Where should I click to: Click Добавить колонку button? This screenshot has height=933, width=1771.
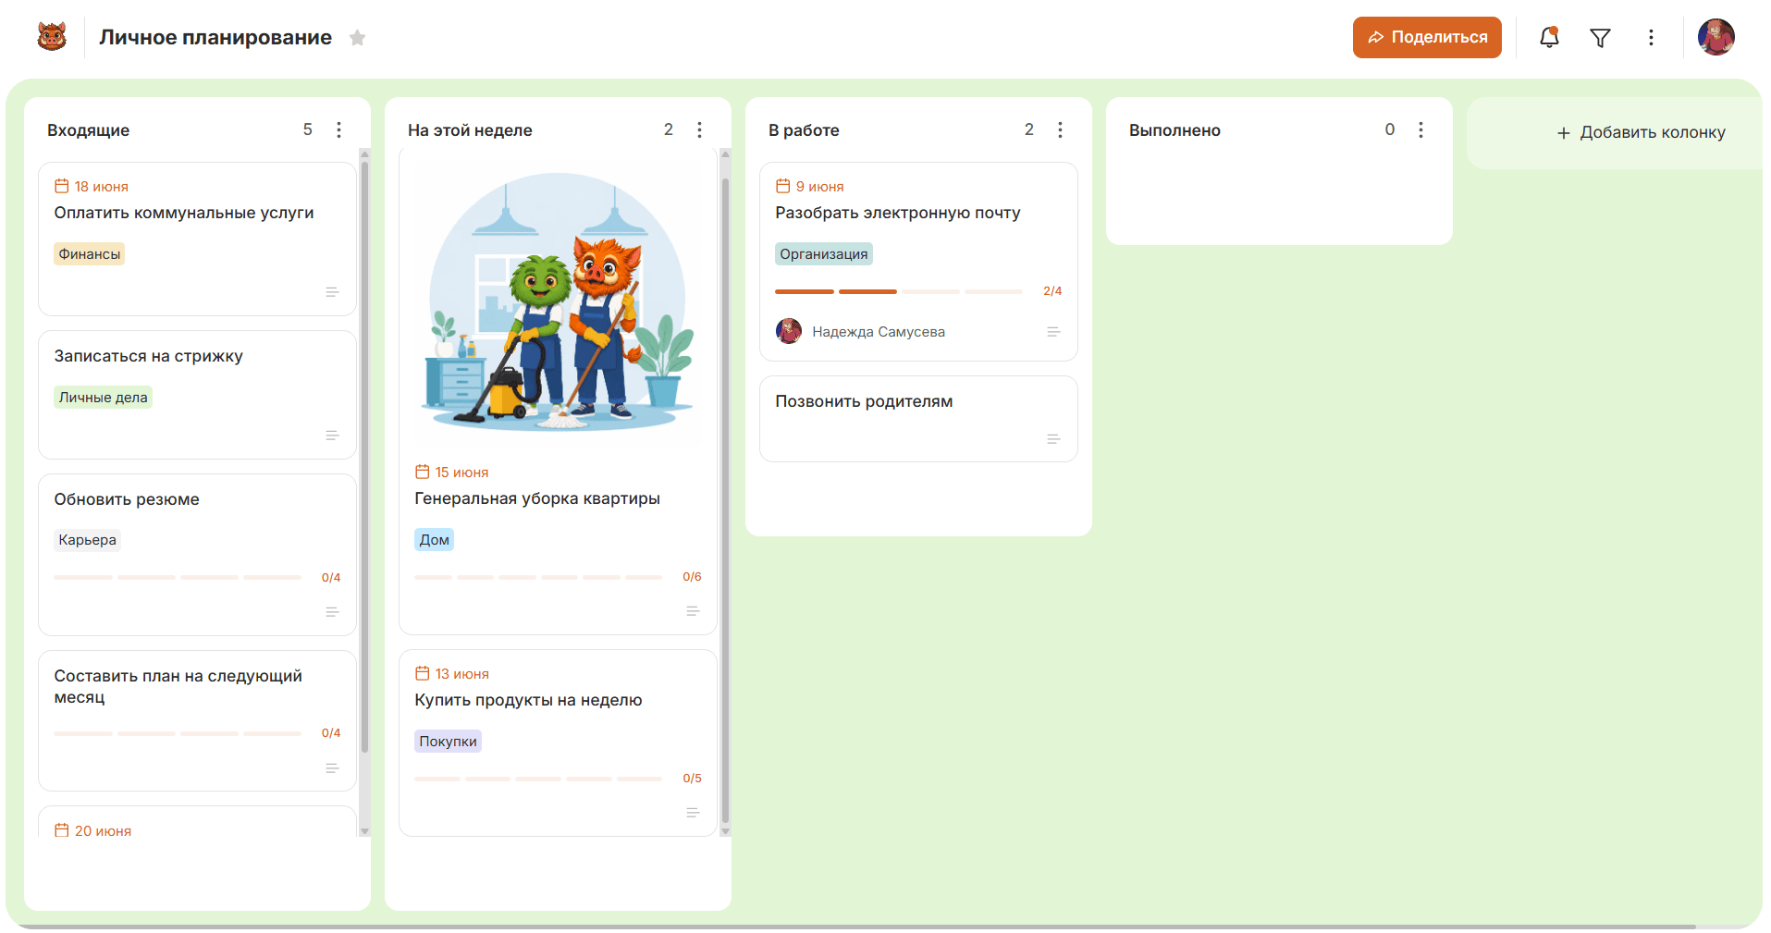point(1641,132)
